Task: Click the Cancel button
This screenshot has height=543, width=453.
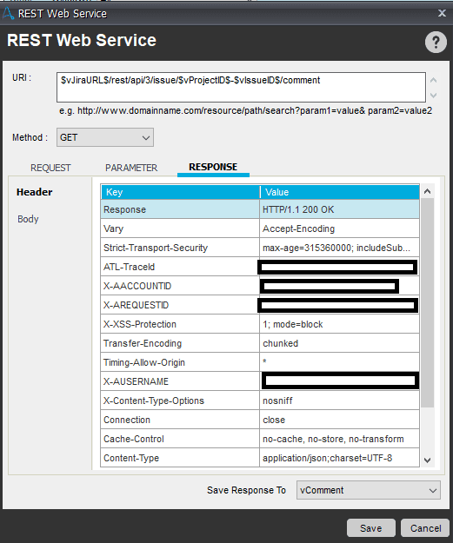Action: coord(425,527)
